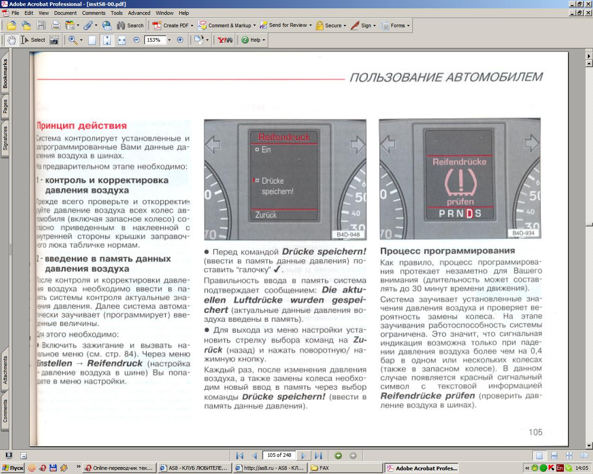The image size is (593, 474).
Task: Click the Zoom Out minus button
Action: coord(136,40)
